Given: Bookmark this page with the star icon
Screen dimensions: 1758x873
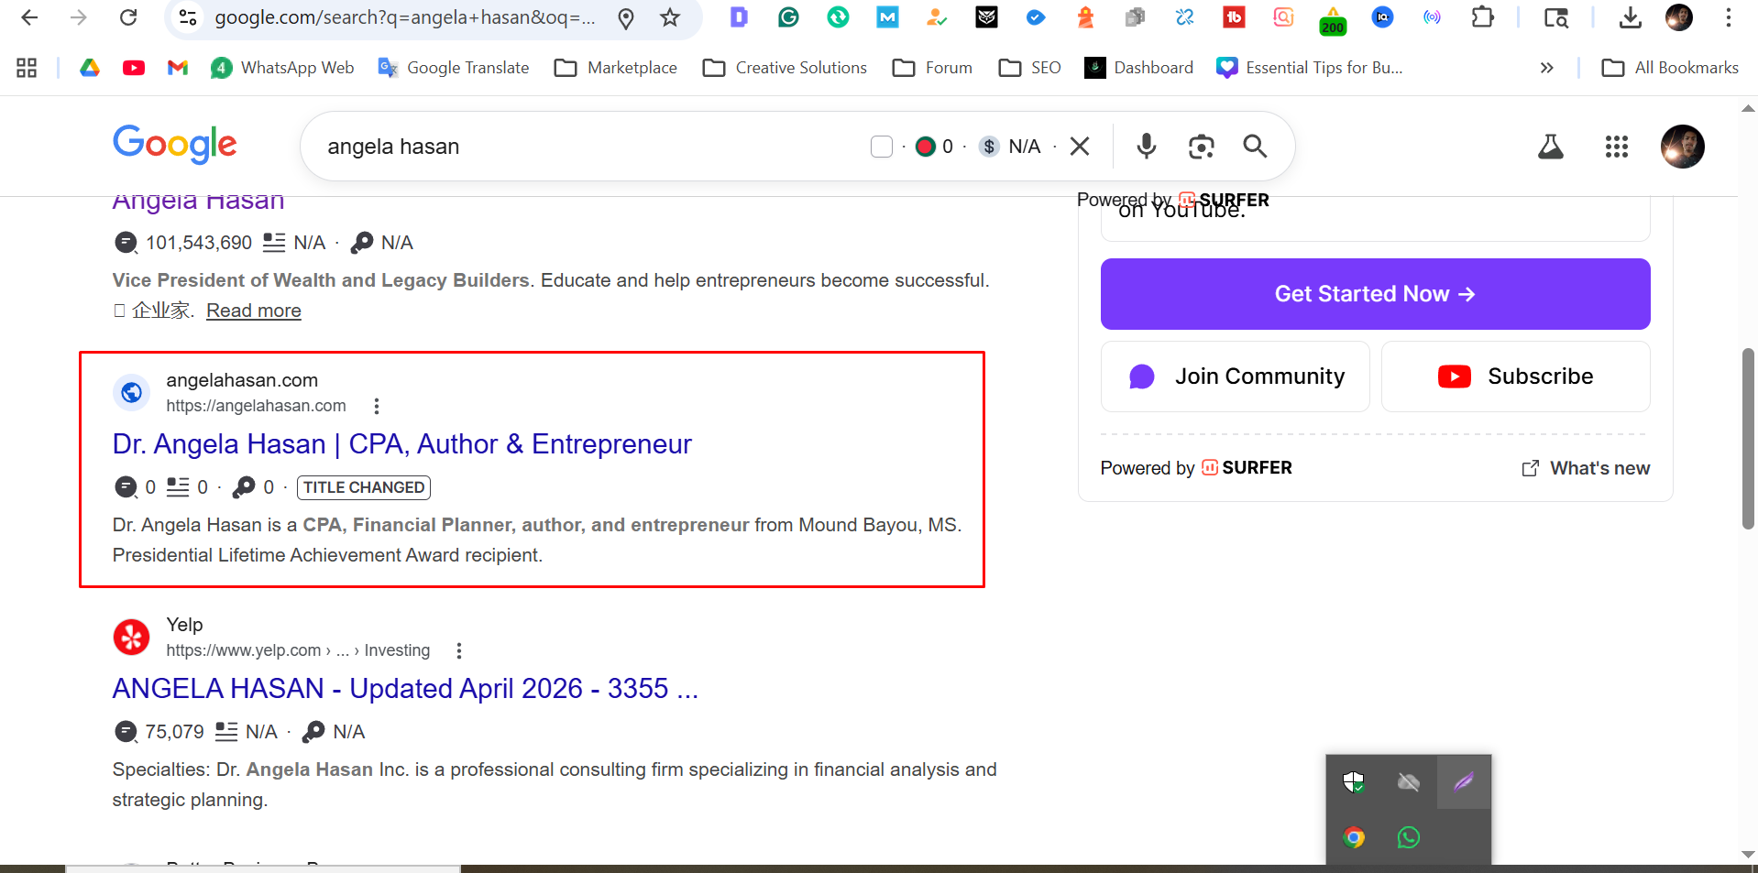Looking at the screenshot, I should pyautogui.click(x=670, y=17).
